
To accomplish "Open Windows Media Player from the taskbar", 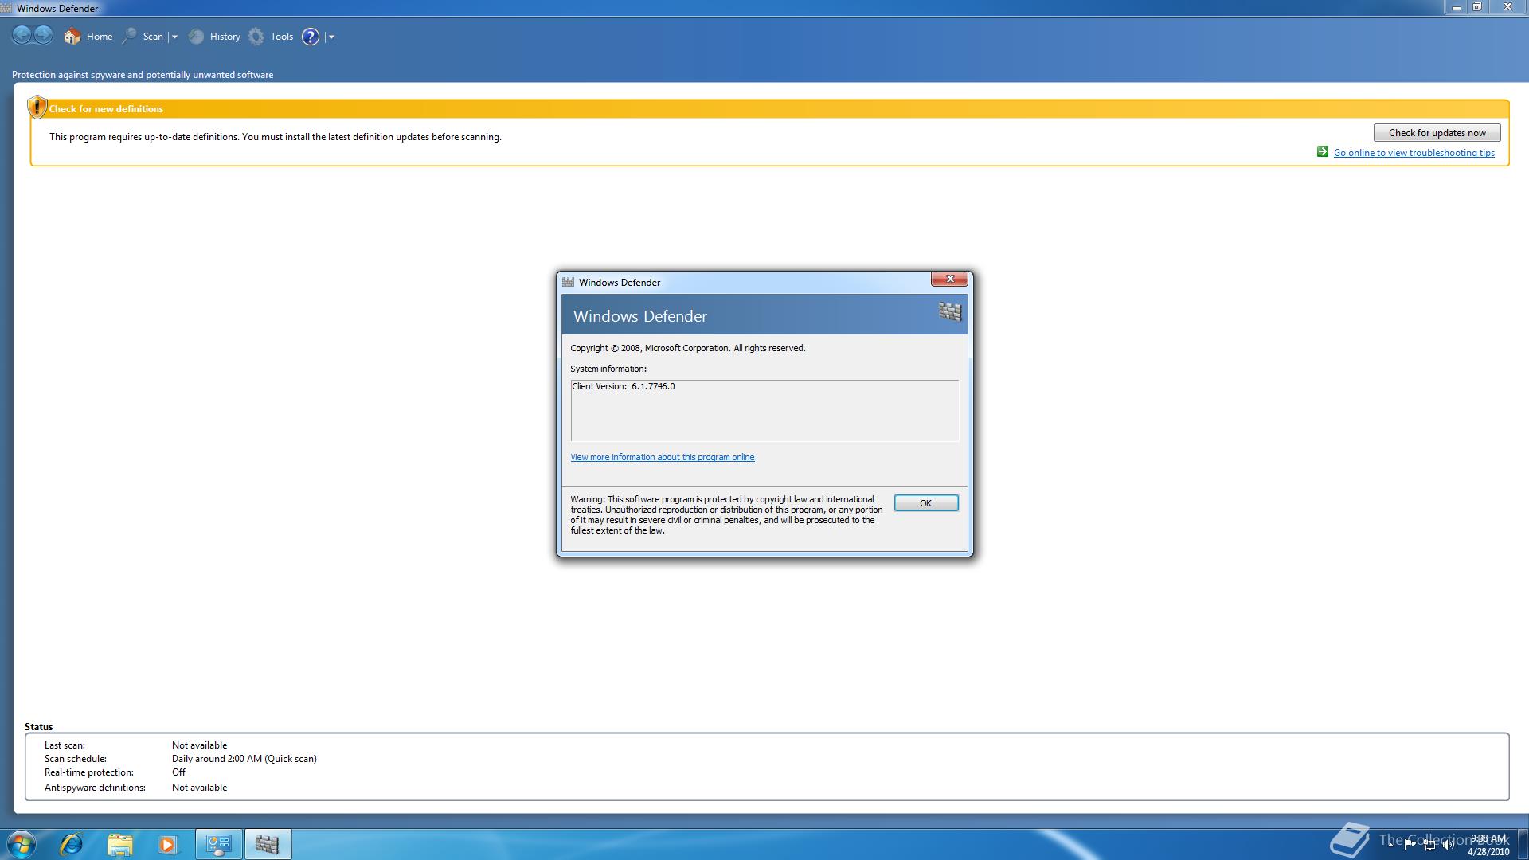I will tap(167, 844).
